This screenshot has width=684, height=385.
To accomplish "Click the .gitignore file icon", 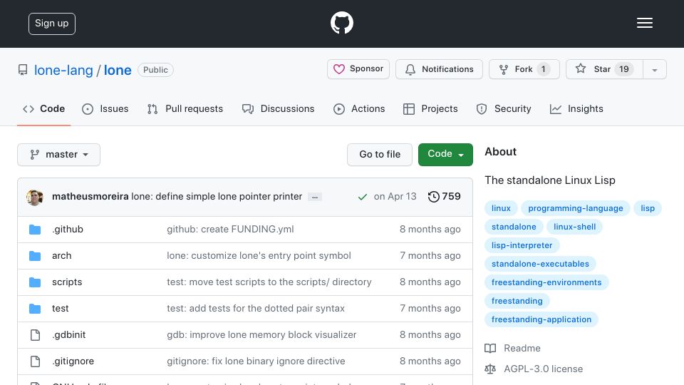I will [35, 361].
